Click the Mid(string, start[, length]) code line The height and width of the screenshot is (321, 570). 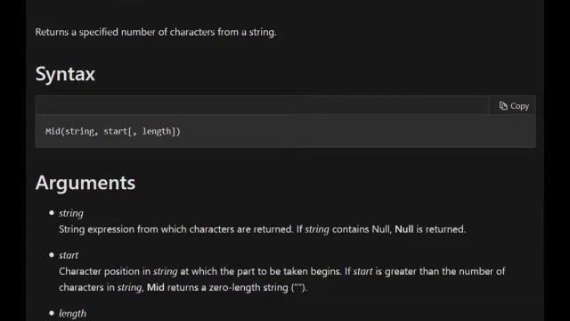(x=113, y=131)
